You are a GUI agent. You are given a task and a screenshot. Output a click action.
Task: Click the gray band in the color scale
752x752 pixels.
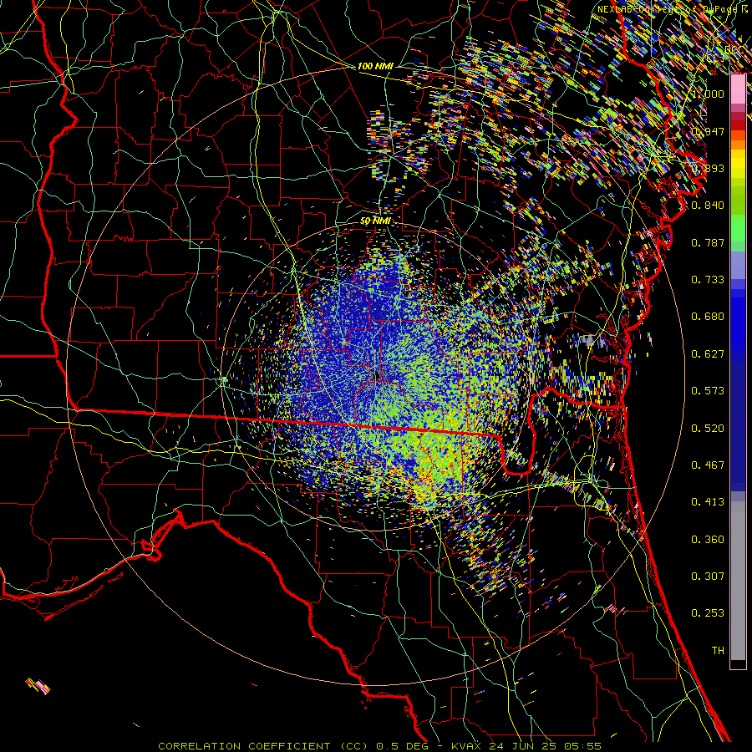[738, 581]
